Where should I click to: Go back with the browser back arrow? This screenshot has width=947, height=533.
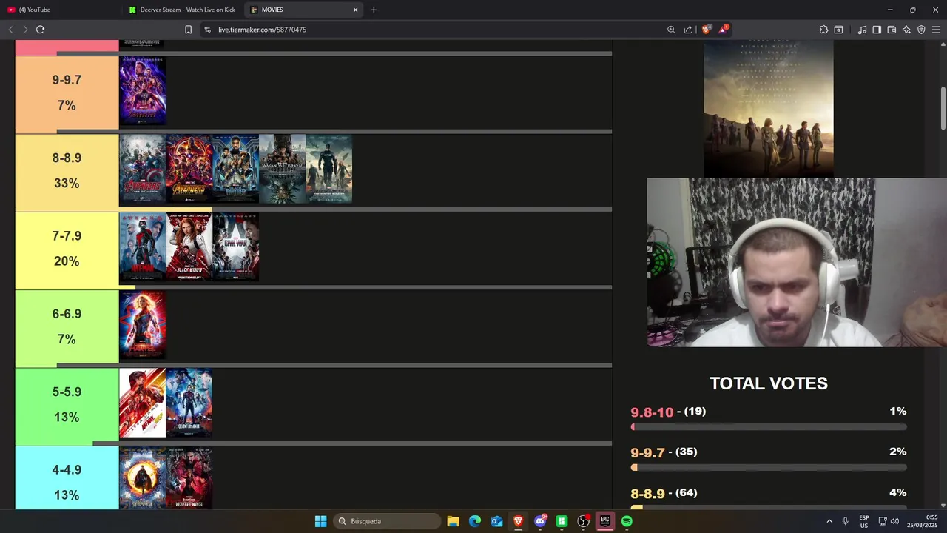[10, 30]
